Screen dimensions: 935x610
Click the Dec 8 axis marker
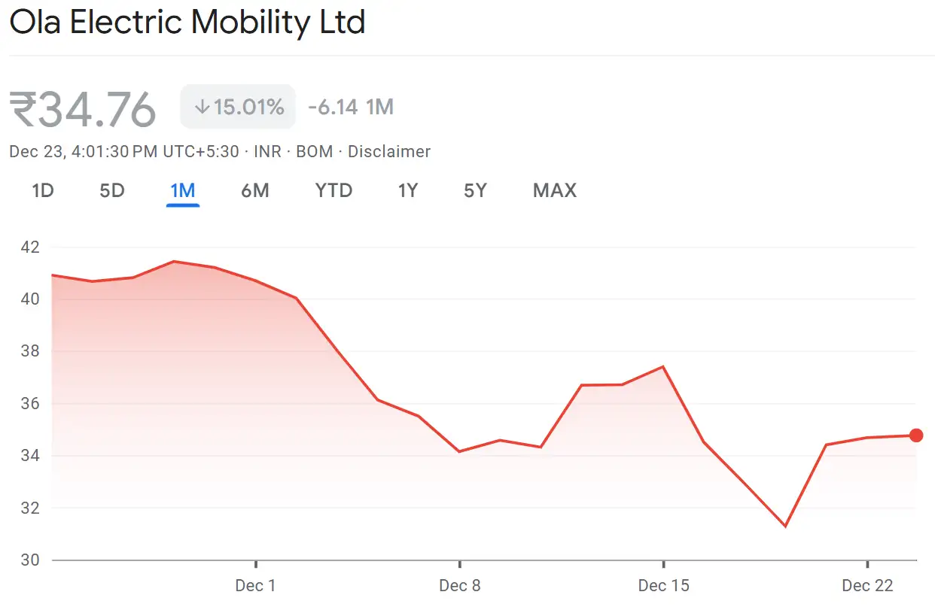(459, 585)
